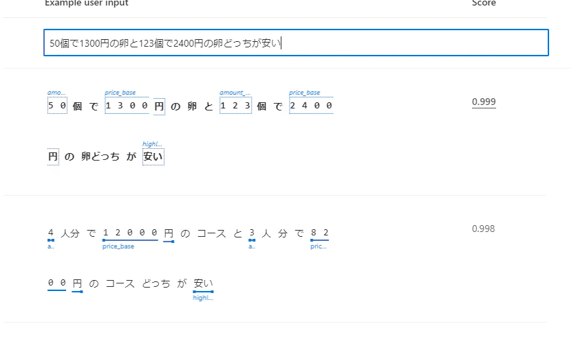Click the price_base label below 12000
The width and height of the screenshot is (578, 337).
(x=118, y=246)
